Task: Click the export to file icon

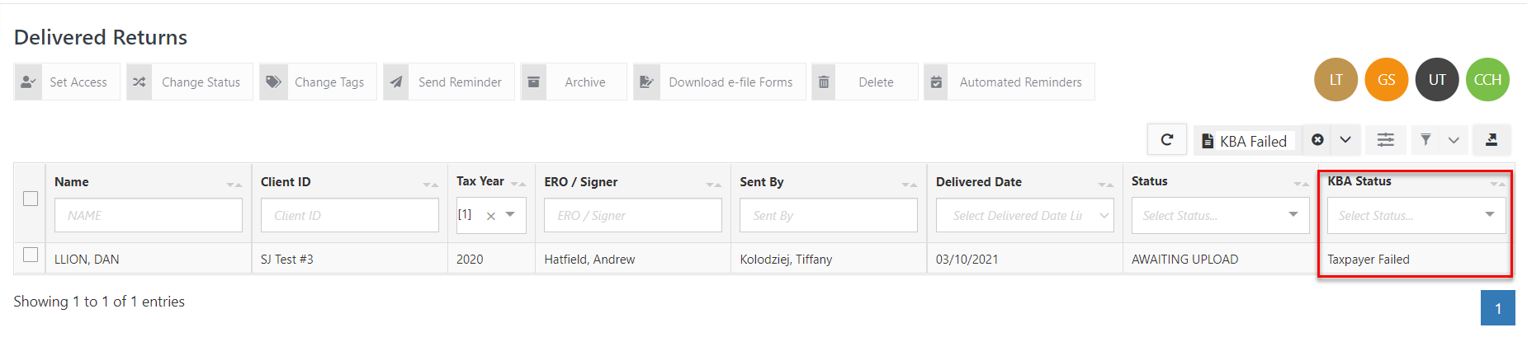Action: (1492, 140)
